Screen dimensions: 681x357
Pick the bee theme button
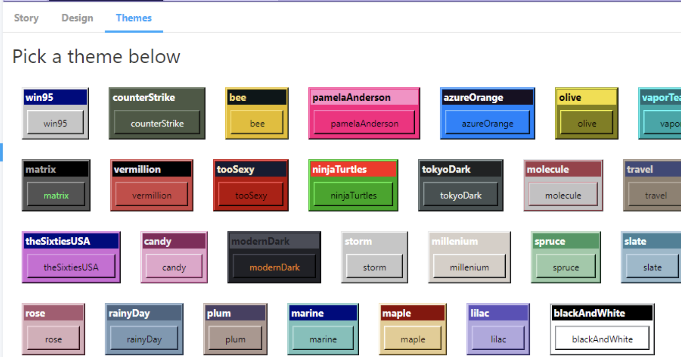click(x=257, y=123)
